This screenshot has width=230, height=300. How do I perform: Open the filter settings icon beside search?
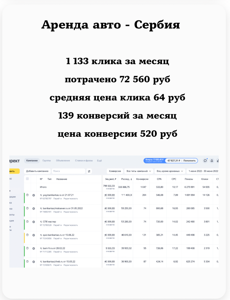tap(89, 171)
